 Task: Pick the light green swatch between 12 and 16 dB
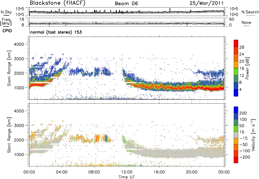pos(236,71)
